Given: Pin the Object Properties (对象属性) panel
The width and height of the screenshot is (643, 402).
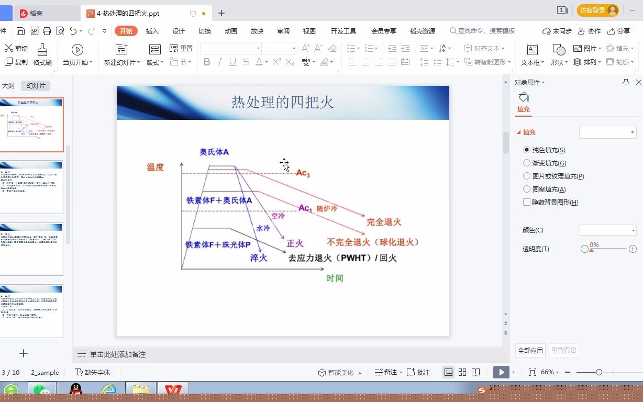Looking at the screenshot, I should 626,82.
